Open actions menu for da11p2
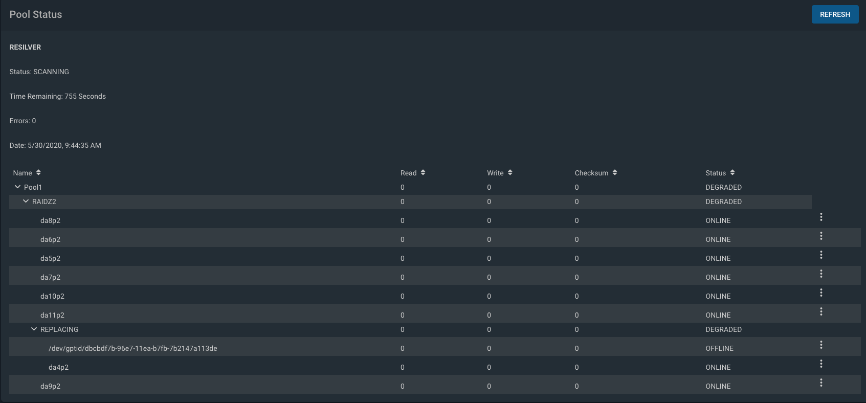 [x=821, y=311]
